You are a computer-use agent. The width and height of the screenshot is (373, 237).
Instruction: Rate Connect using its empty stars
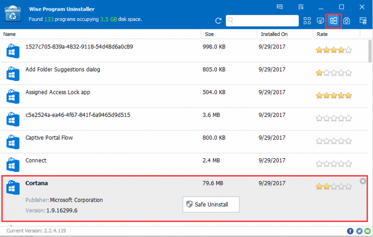pyautogui.click(x=334, y=164)
